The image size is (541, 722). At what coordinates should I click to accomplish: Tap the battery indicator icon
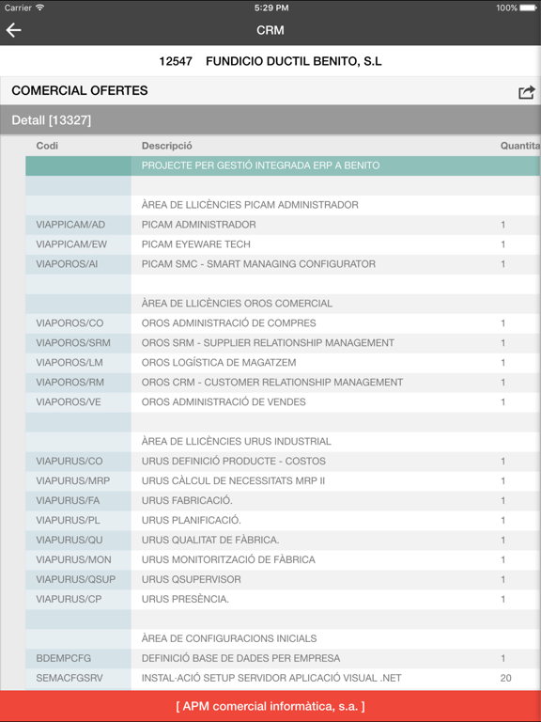(528, 8)
